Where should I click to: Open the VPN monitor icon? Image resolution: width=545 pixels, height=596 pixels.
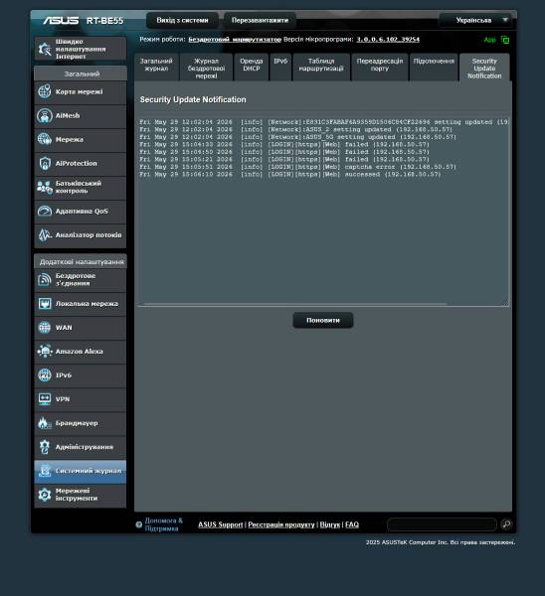[x=44, y=399]
